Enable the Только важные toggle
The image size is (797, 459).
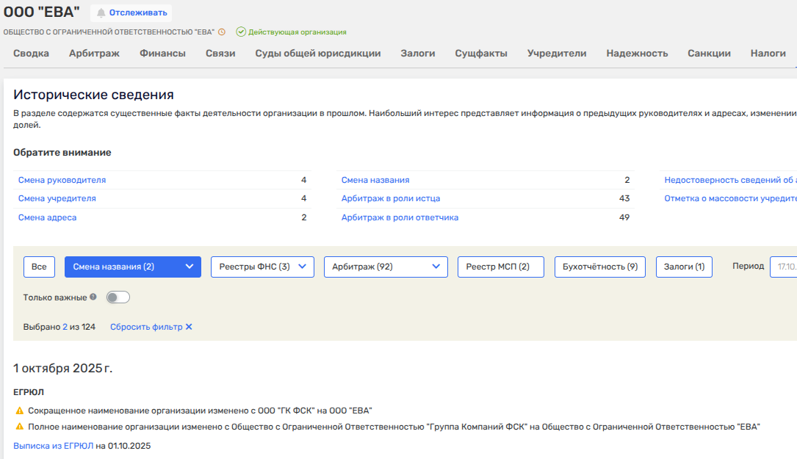[118, 297]
